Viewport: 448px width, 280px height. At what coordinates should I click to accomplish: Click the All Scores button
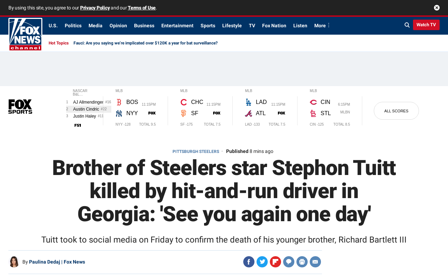click(396, 111)
